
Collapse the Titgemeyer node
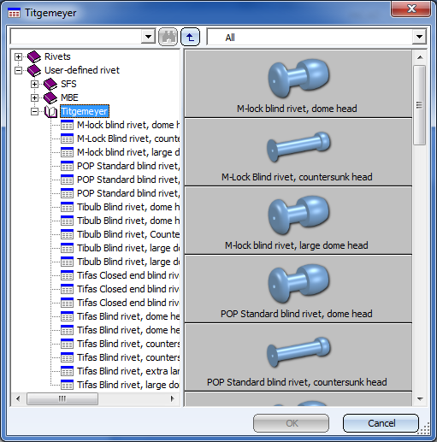34,111
